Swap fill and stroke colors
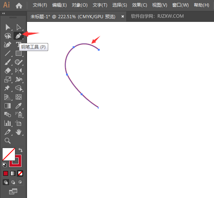 pyautogui.click(x=20, y=150)
